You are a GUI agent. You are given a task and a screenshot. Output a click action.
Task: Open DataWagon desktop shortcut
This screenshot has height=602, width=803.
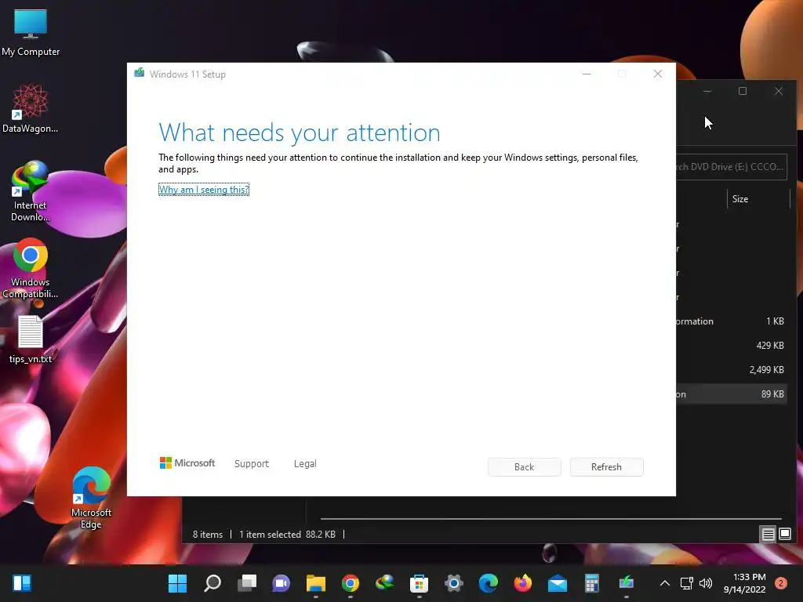(31, 109)
